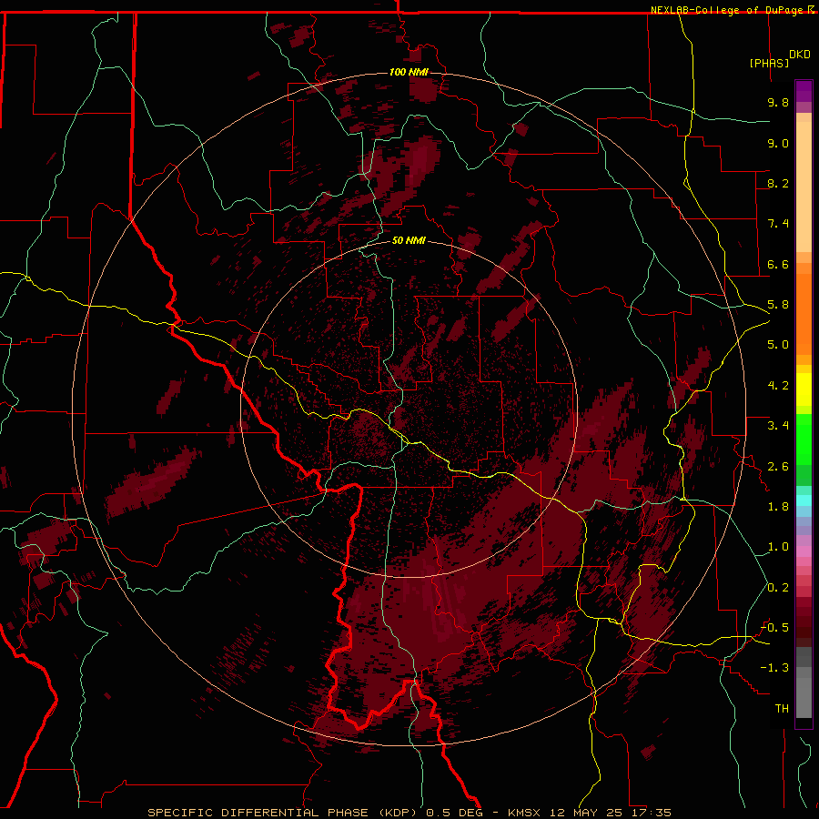Image resolution: width=819 pixels, height=819 pixels.
Task: Click the 2.6 value on the scale
Action: (x=778, y=467)
